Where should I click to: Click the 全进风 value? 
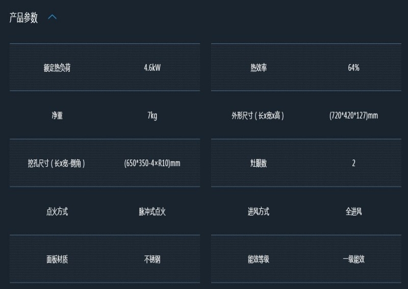click(x=353, y=212)
